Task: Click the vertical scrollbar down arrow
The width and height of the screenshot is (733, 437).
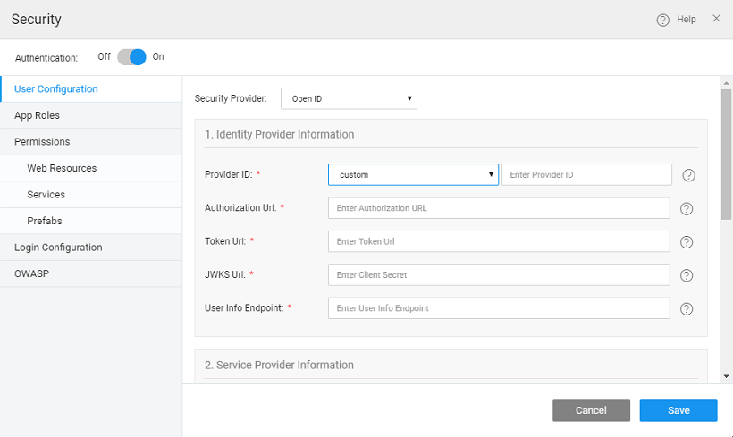Action: (x=726, y=376)
